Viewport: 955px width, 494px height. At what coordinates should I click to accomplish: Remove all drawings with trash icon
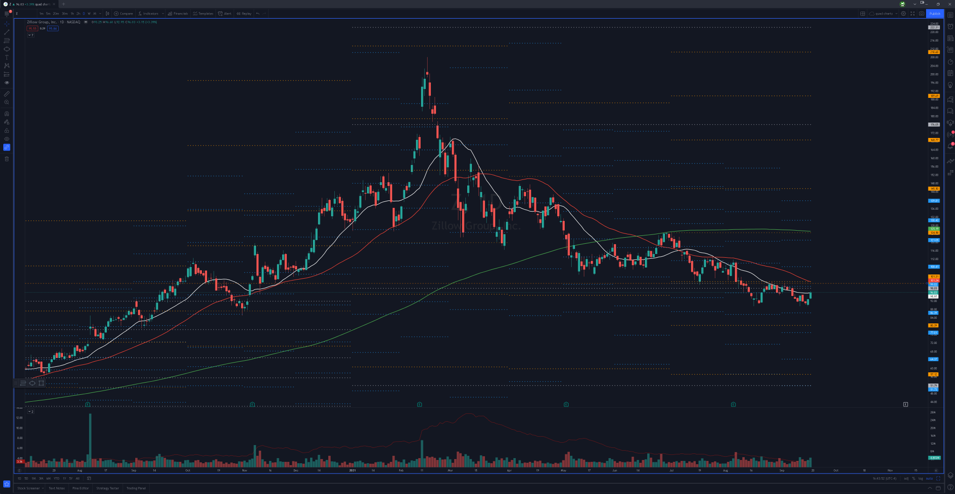(x=7, y=159)
